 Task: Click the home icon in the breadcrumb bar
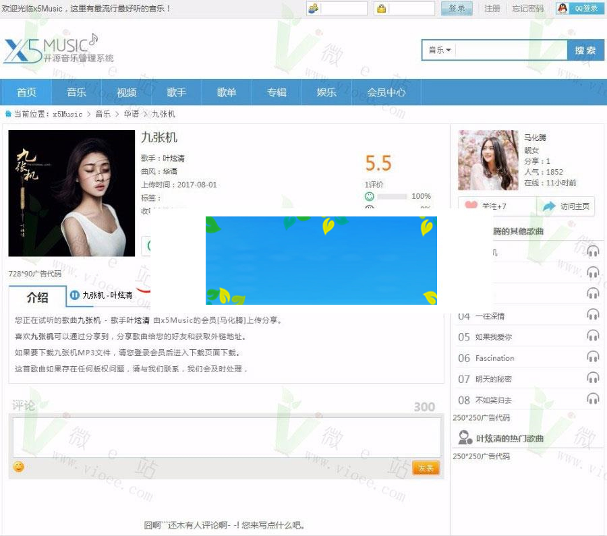coord(9,114)
